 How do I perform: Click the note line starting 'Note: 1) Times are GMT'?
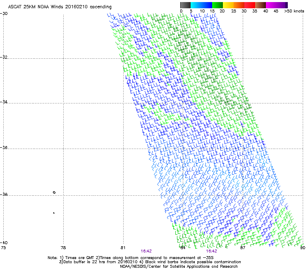[131, 258]
